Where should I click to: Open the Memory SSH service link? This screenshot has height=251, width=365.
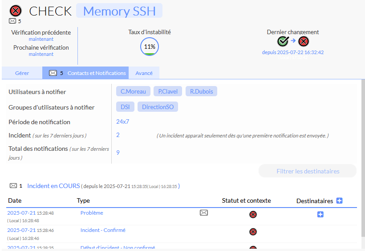(119, 11)
